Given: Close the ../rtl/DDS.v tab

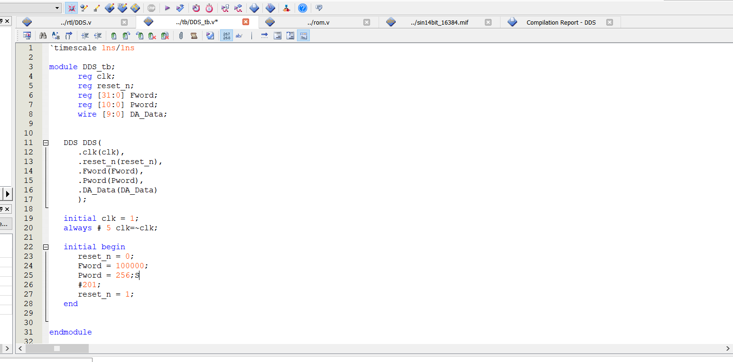Looking at the screenshot, I should coord(124,22).
